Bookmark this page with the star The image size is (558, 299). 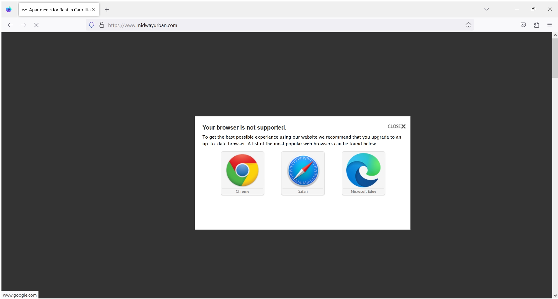pos(468,25)
